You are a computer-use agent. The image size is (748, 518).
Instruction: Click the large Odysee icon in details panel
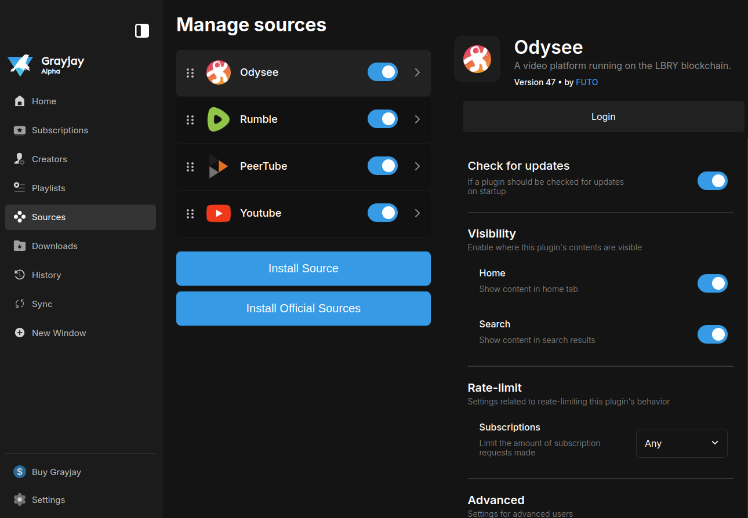477,59
